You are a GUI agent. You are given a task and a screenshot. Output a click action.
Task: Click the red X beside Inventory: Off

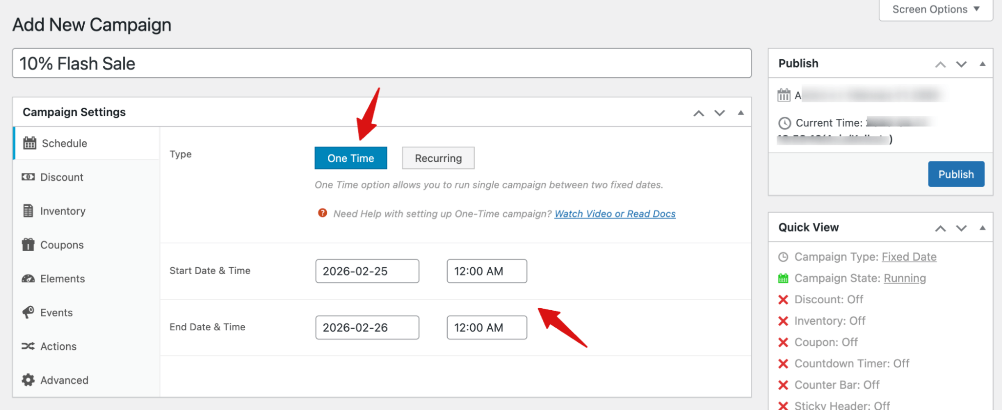tap(783, 321)
